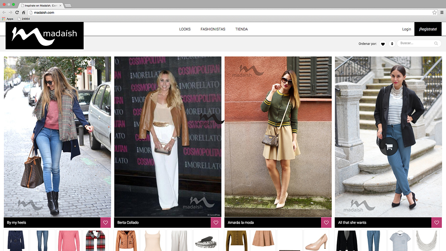Like the Amarás la moda look
The width and height of the screenshot is (446, 251).
(x=326, y=223)
